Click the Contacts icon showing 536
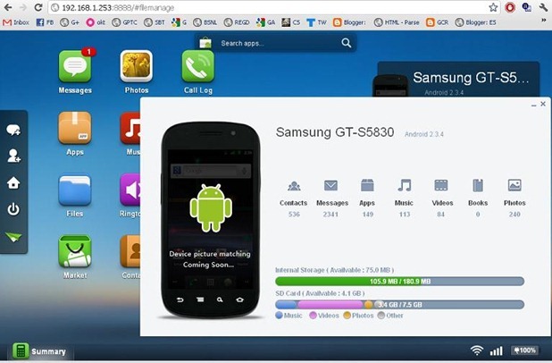Viewport: 552px width, 363px height. point(294,186)
